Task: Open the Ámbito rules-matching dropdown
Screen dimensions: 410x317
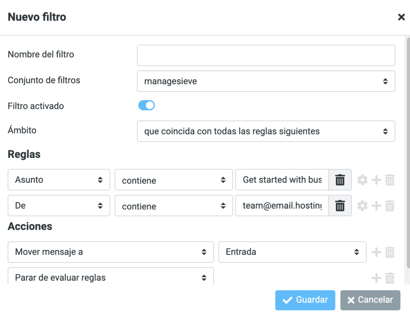Action: pos(266,131)
